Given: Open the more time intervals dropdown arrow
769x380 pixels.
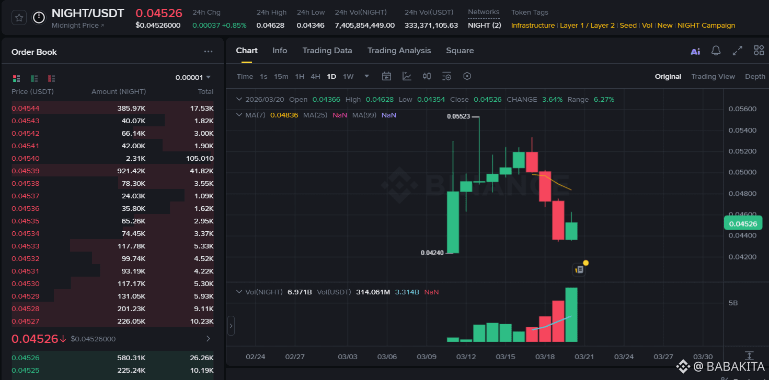Looking at the screenshot, I should point(367,76).
